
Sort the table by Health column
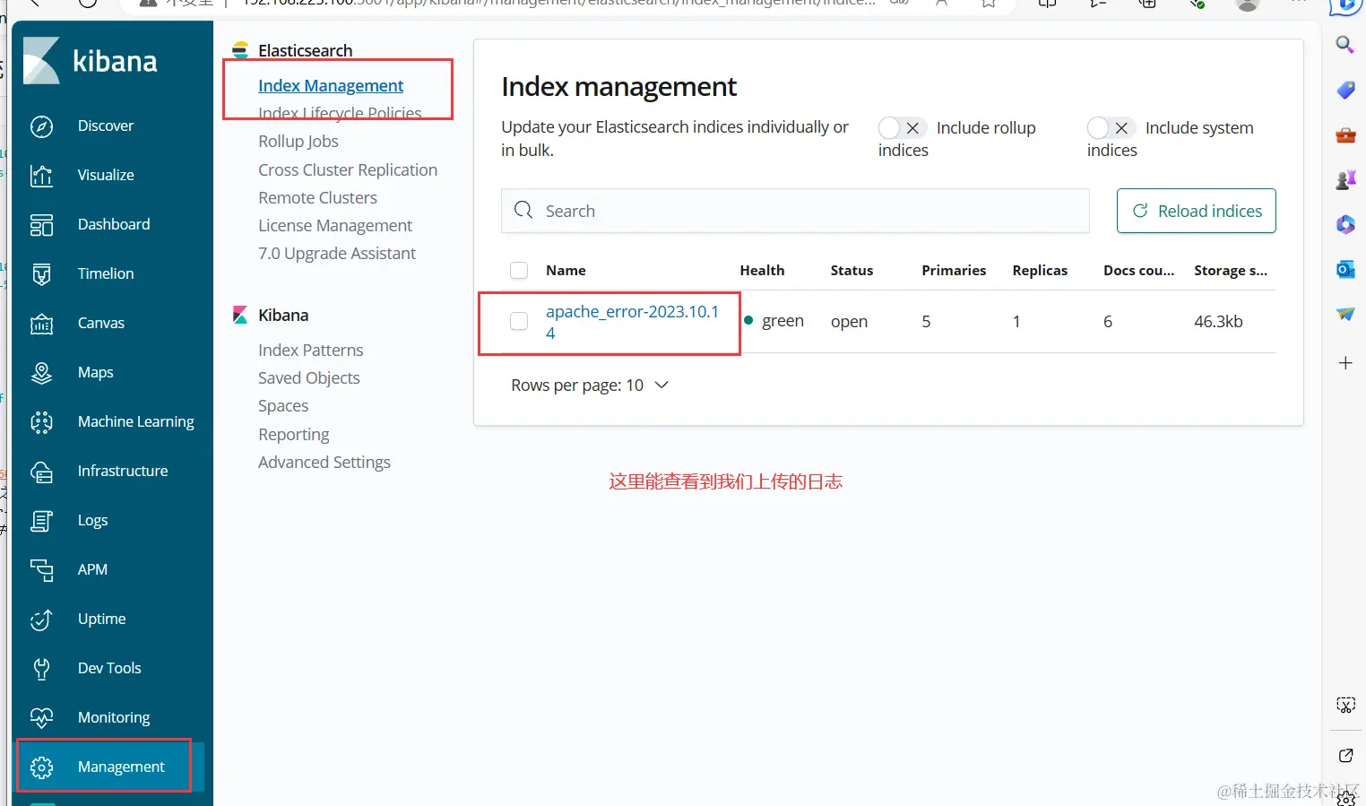[x=762, y=271]
